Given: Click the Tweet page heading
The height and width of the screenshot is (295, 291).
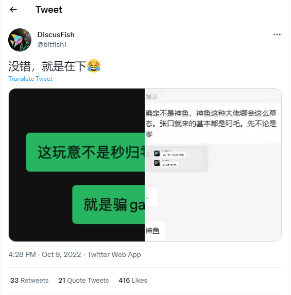Looking at the screenshot, I should (x=49, y=10).
